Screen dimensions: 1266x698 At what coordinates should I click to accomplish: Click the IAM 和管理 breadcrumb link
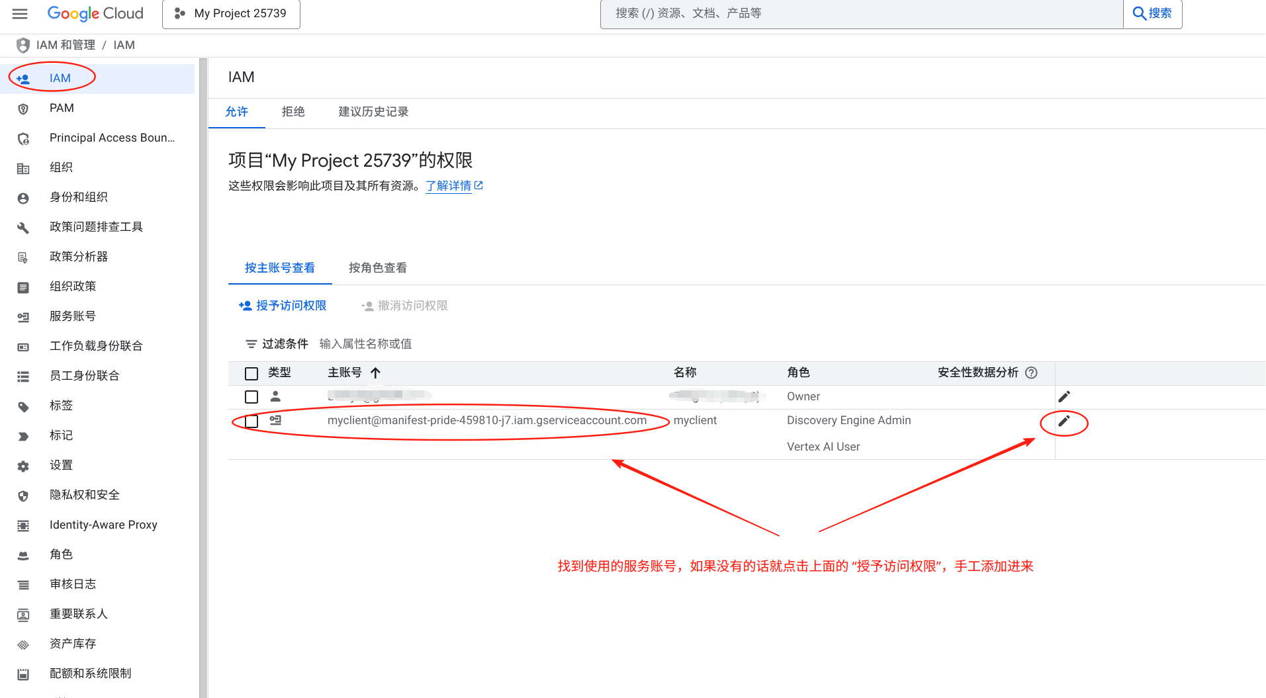[x=66, y=45]
